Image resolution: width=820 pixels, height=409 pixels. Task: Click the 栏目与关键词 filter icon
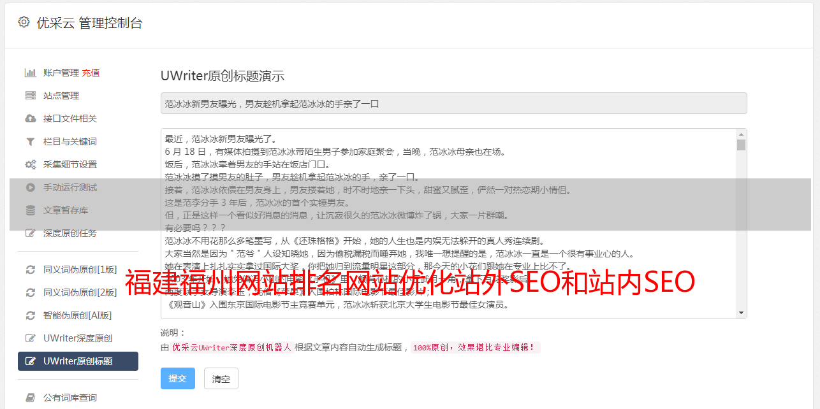[30, 141]
